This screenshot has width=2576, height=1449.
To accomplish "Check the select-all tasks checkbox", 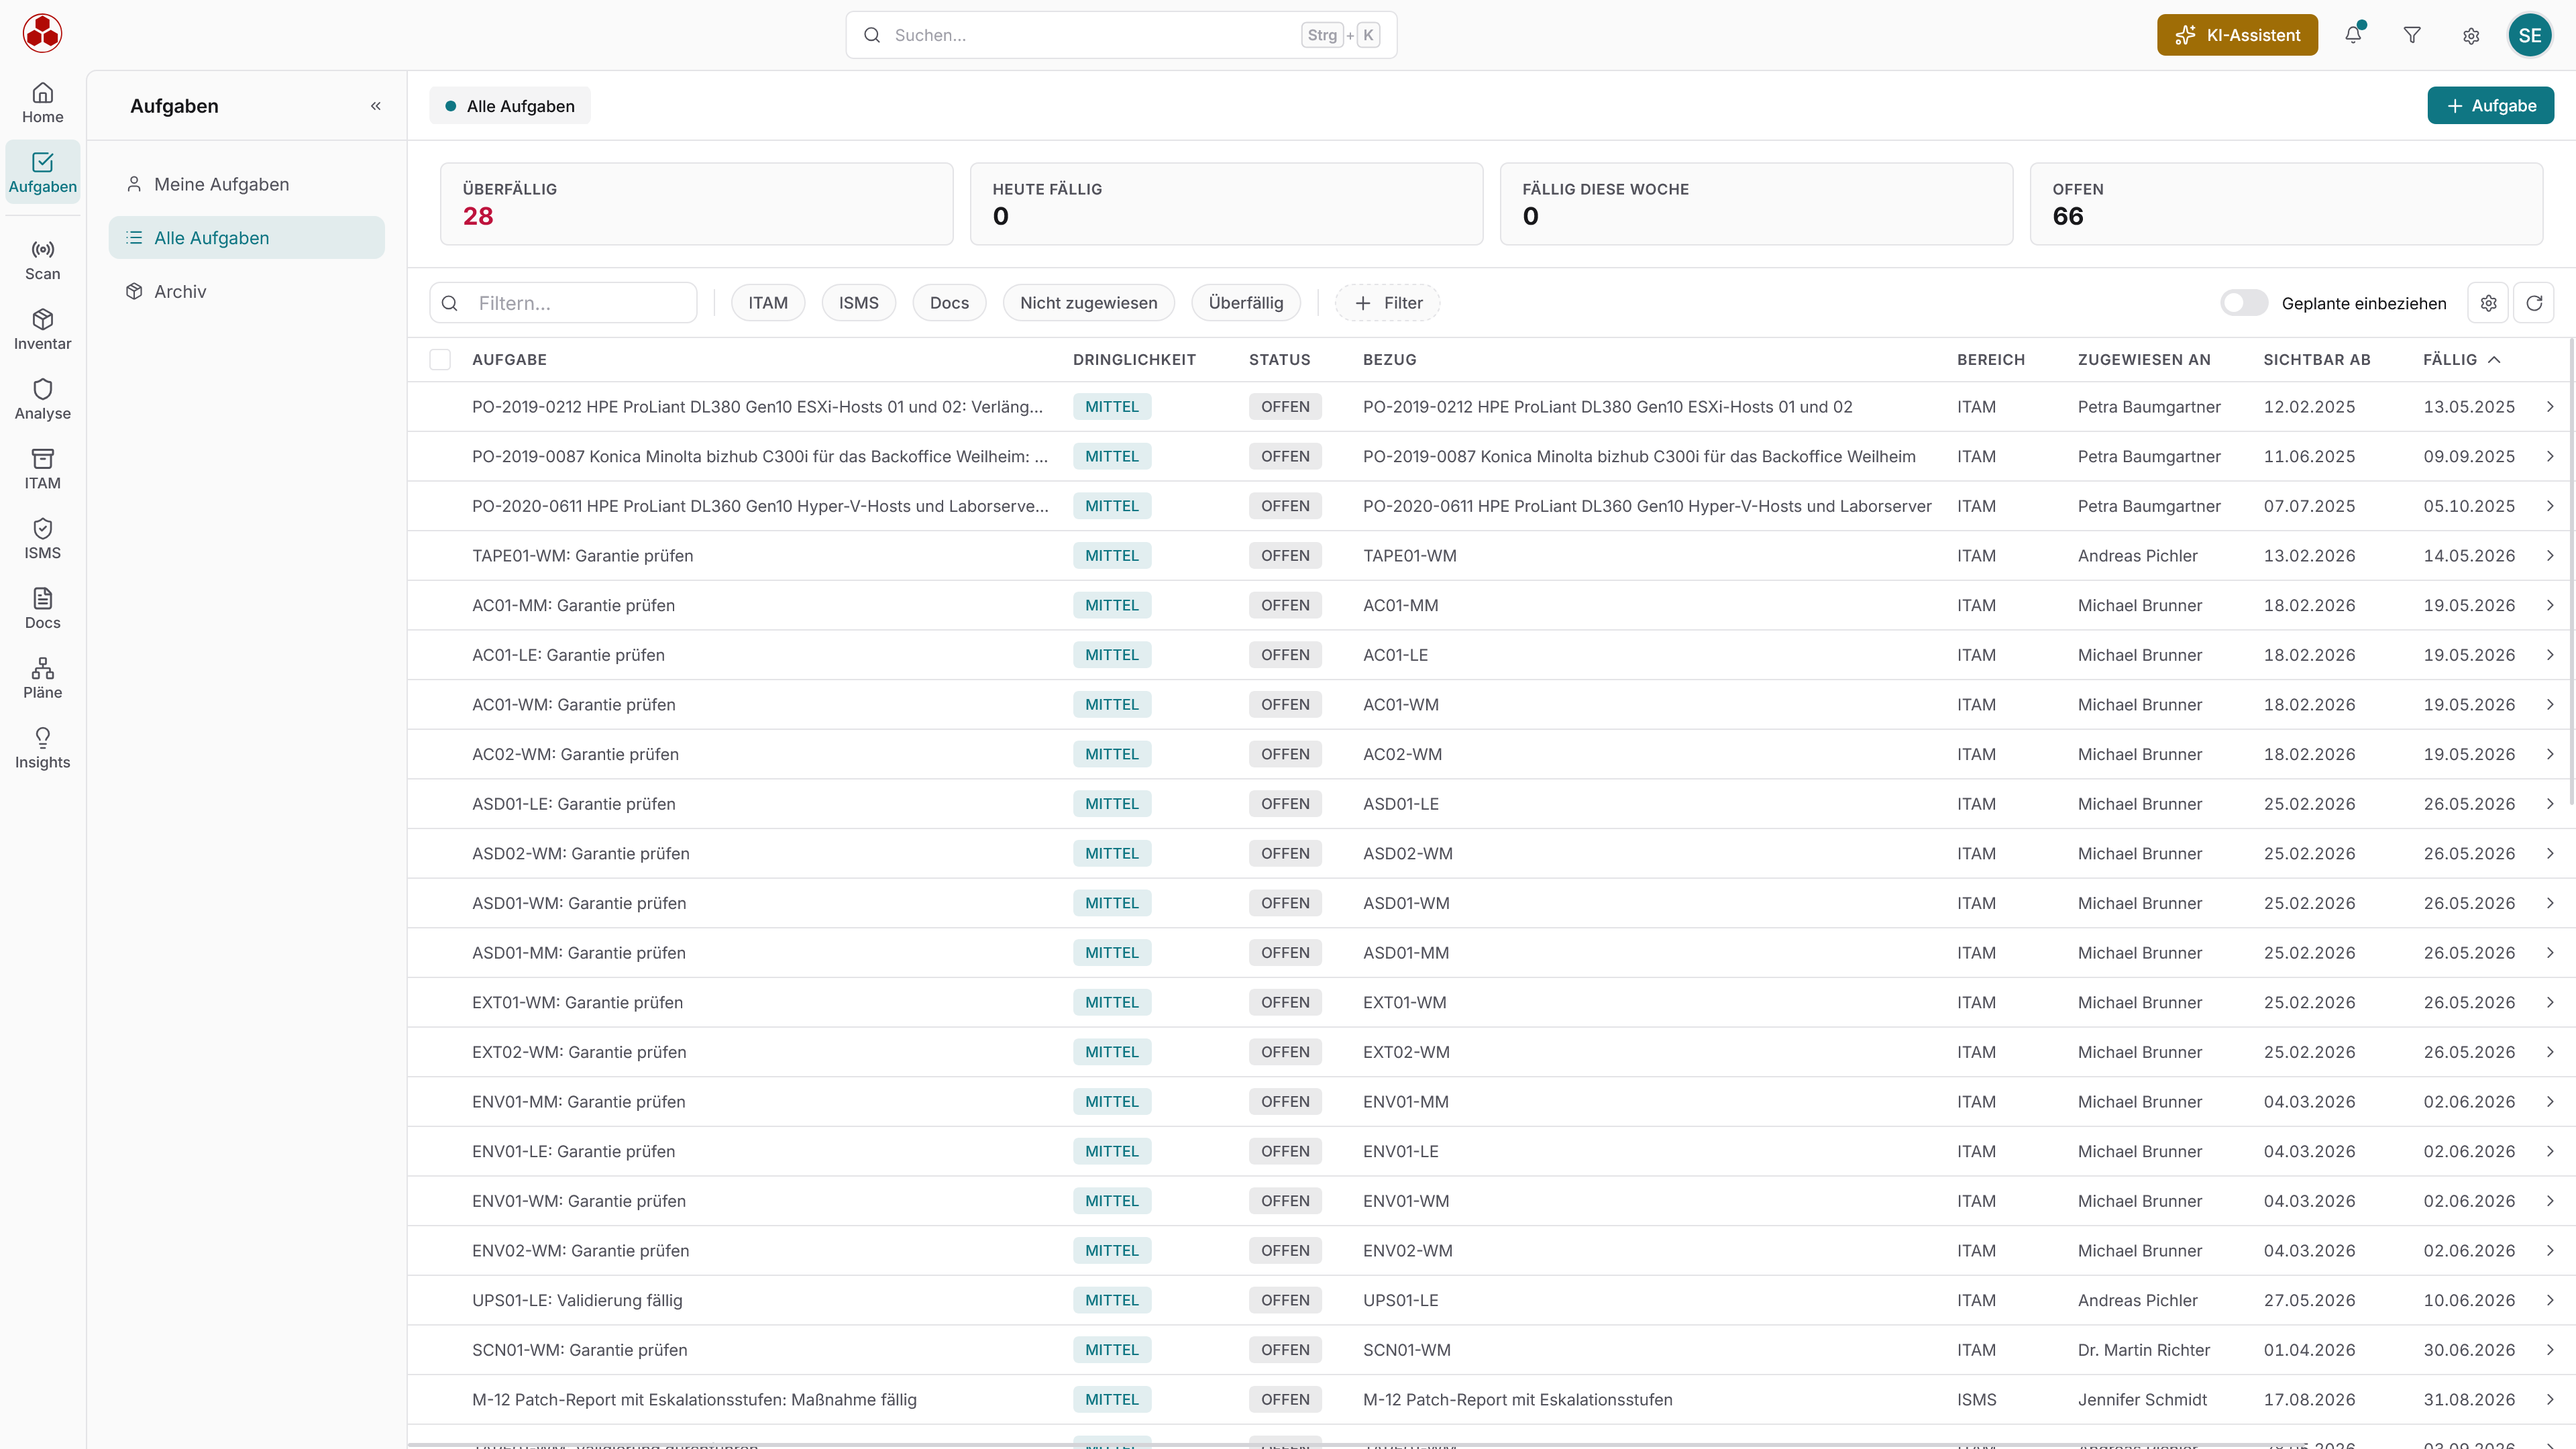I will [x=440, y=359].
